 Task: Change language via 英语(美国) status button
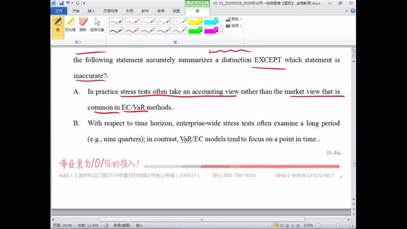[122, 225]
